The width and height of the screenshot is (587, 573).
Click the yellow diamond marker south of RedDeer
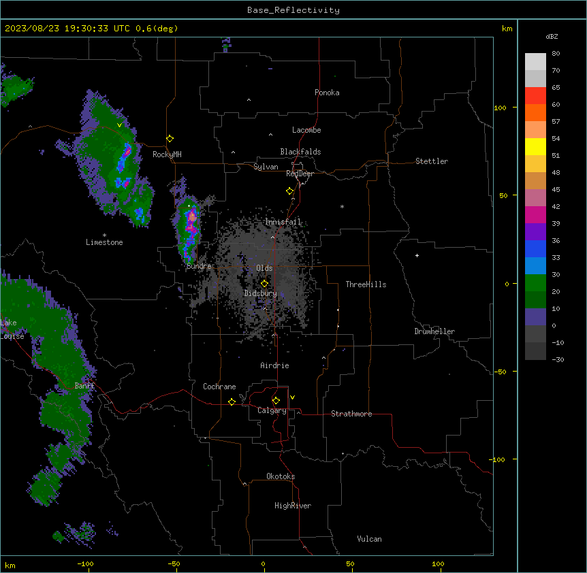(x=290, y=191)
